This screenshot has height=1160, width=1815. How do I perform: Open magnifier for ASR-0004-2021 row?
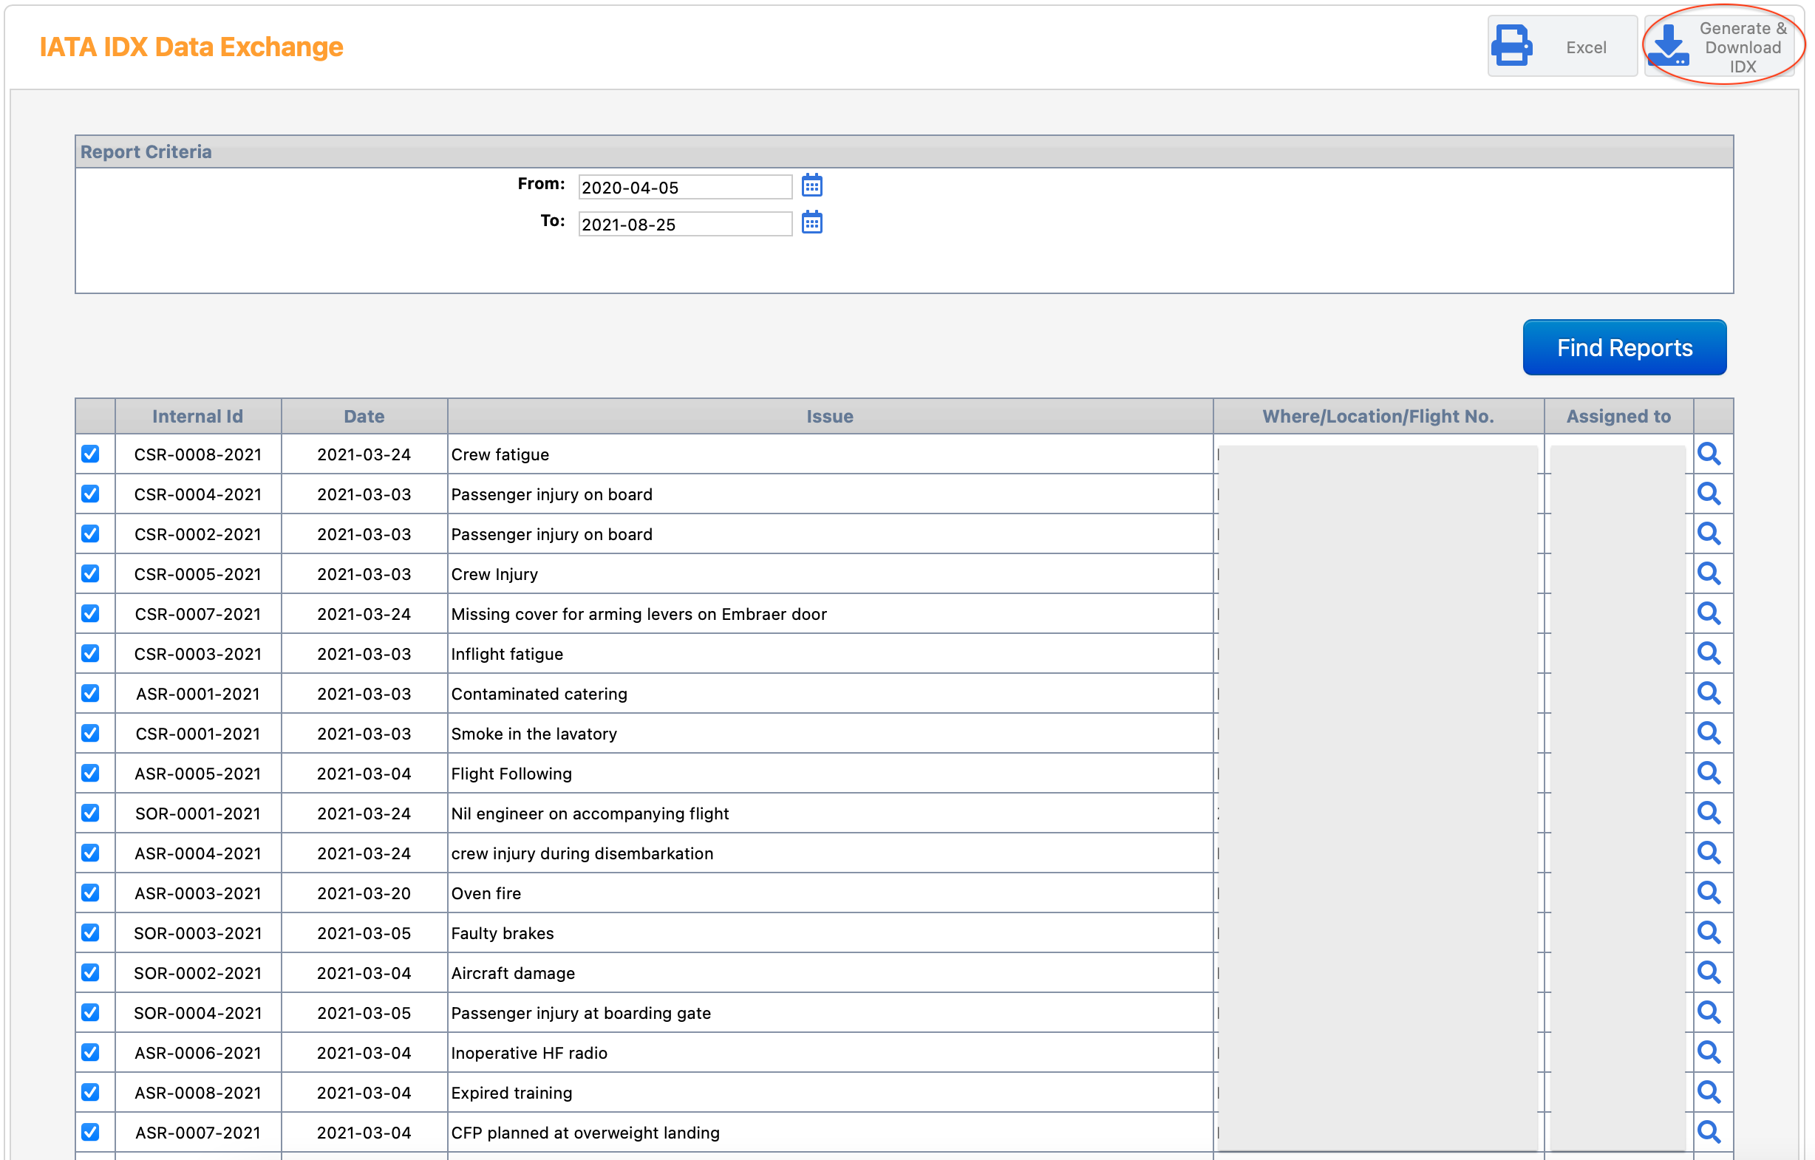pyautogui.click(x=1709, y=853)
